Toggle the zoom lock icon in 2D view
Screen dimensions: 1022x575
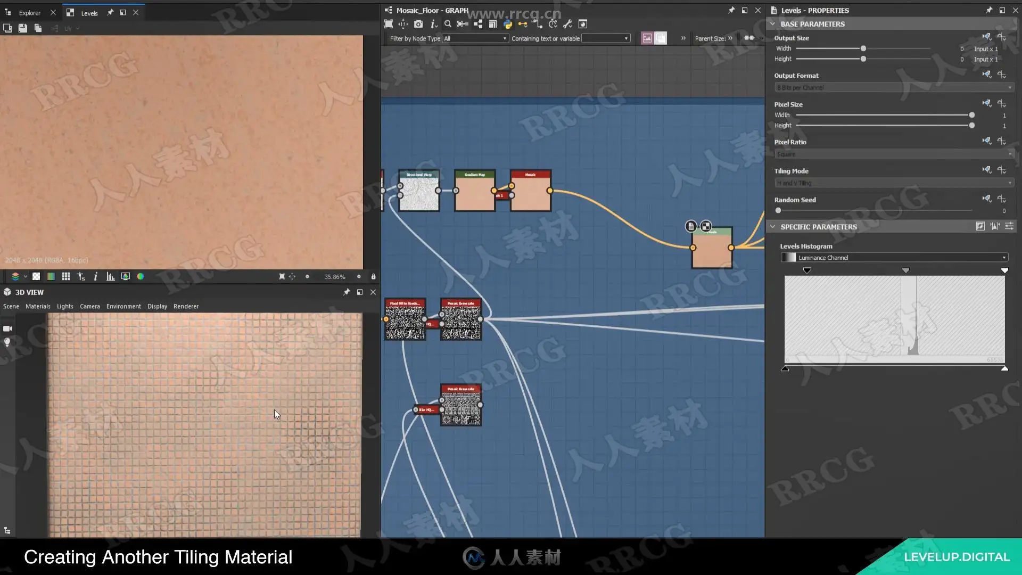point(373,277)
